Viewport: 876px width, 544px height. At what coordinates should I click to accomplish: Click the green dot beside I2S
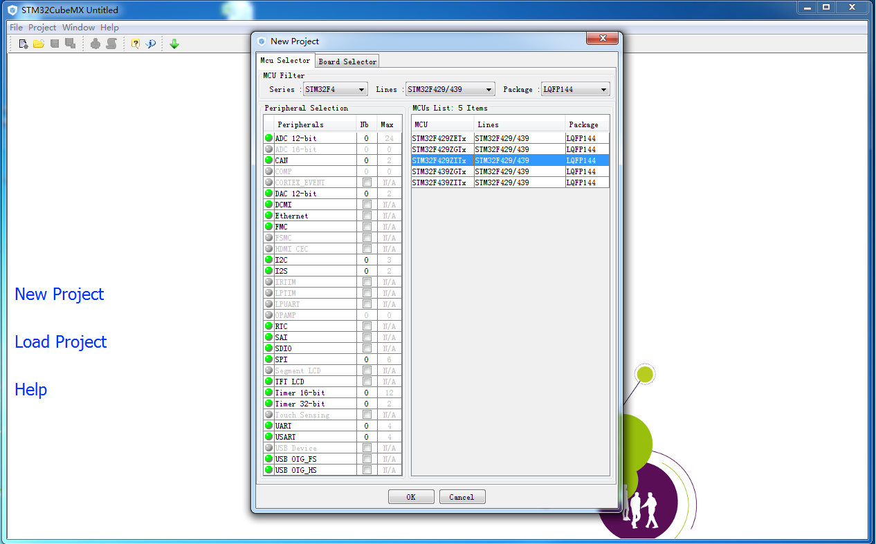tap(268, 271)
